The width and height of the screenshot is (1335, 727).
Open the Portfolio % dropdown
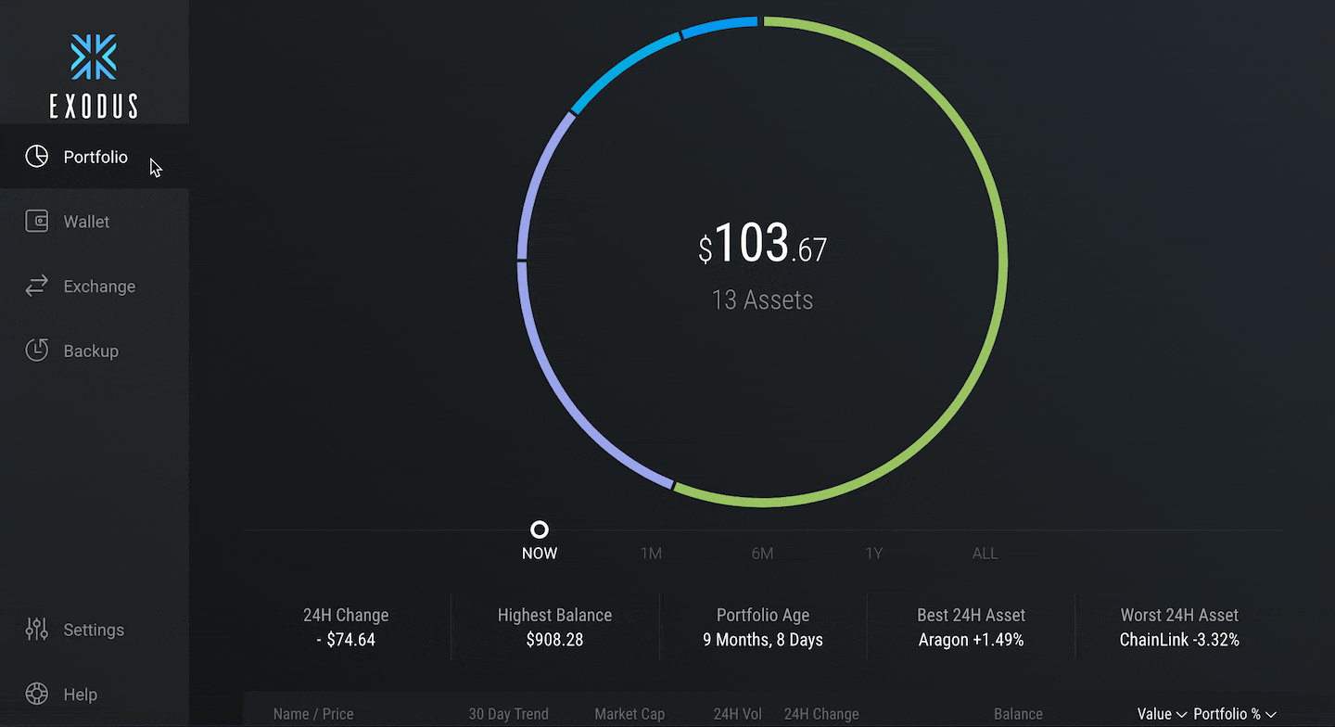[1233, 713]
